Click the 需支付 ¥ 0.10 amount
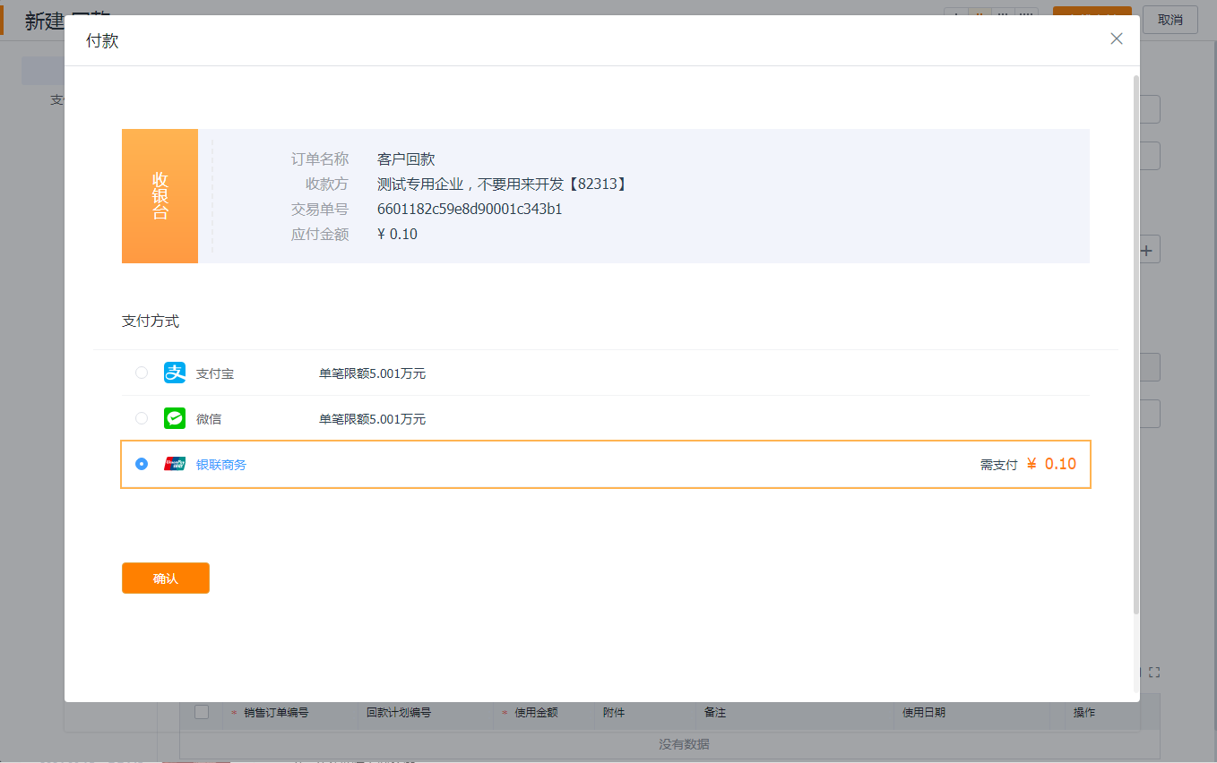The image size is (1217, 763). (x=1028, y=464)
